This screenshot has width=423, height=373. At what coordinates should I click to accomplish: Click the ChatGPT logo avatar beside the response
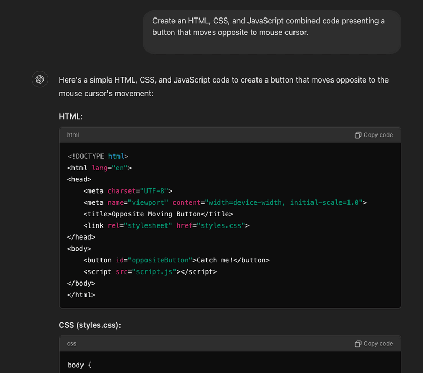[x=40, y=79]
